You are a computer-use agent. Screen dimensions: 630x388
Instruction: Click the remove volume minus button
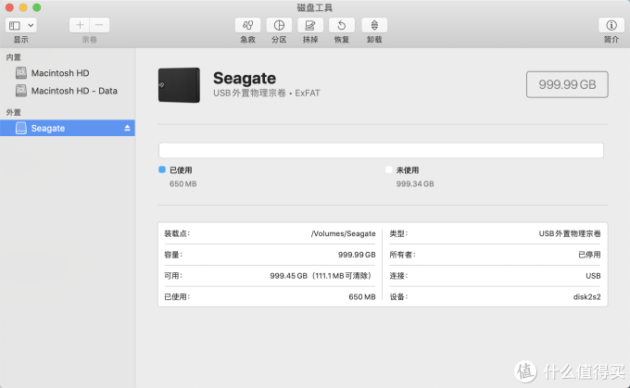pos(99,25)
